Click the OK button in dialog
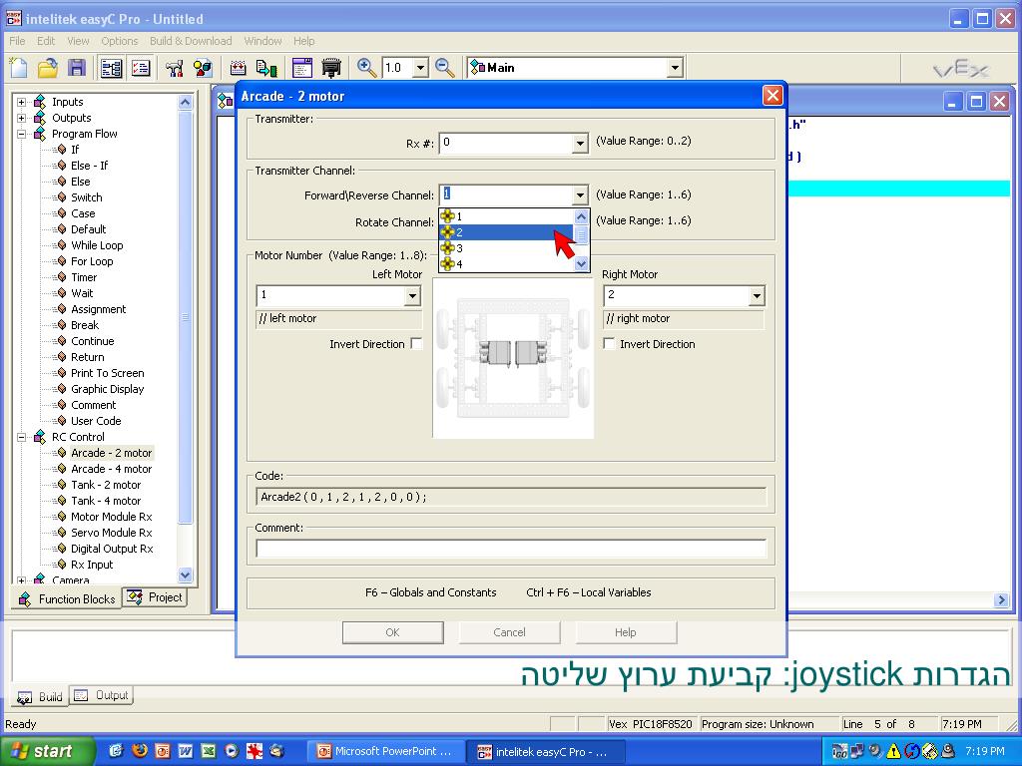This screenshot has height=766, width=1022. pyautogui.click(x=392, y=632)
